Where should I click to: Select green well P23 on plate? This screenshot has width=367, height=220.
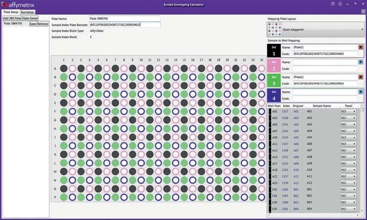[x=253, y=197]
